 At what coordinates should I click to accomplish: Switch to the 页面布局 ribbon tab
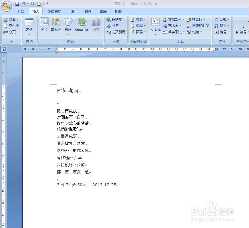54,11
